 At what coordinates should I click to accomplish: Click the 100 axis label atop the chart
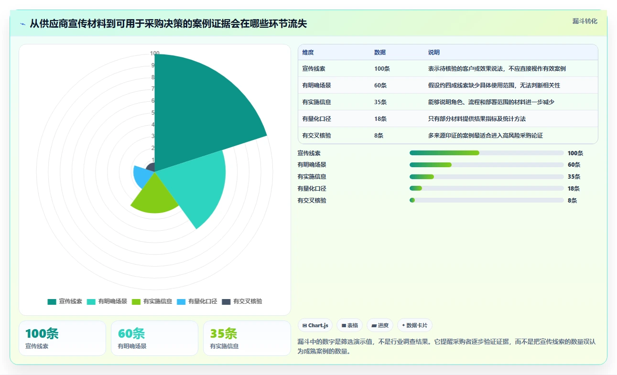point(155,54)
